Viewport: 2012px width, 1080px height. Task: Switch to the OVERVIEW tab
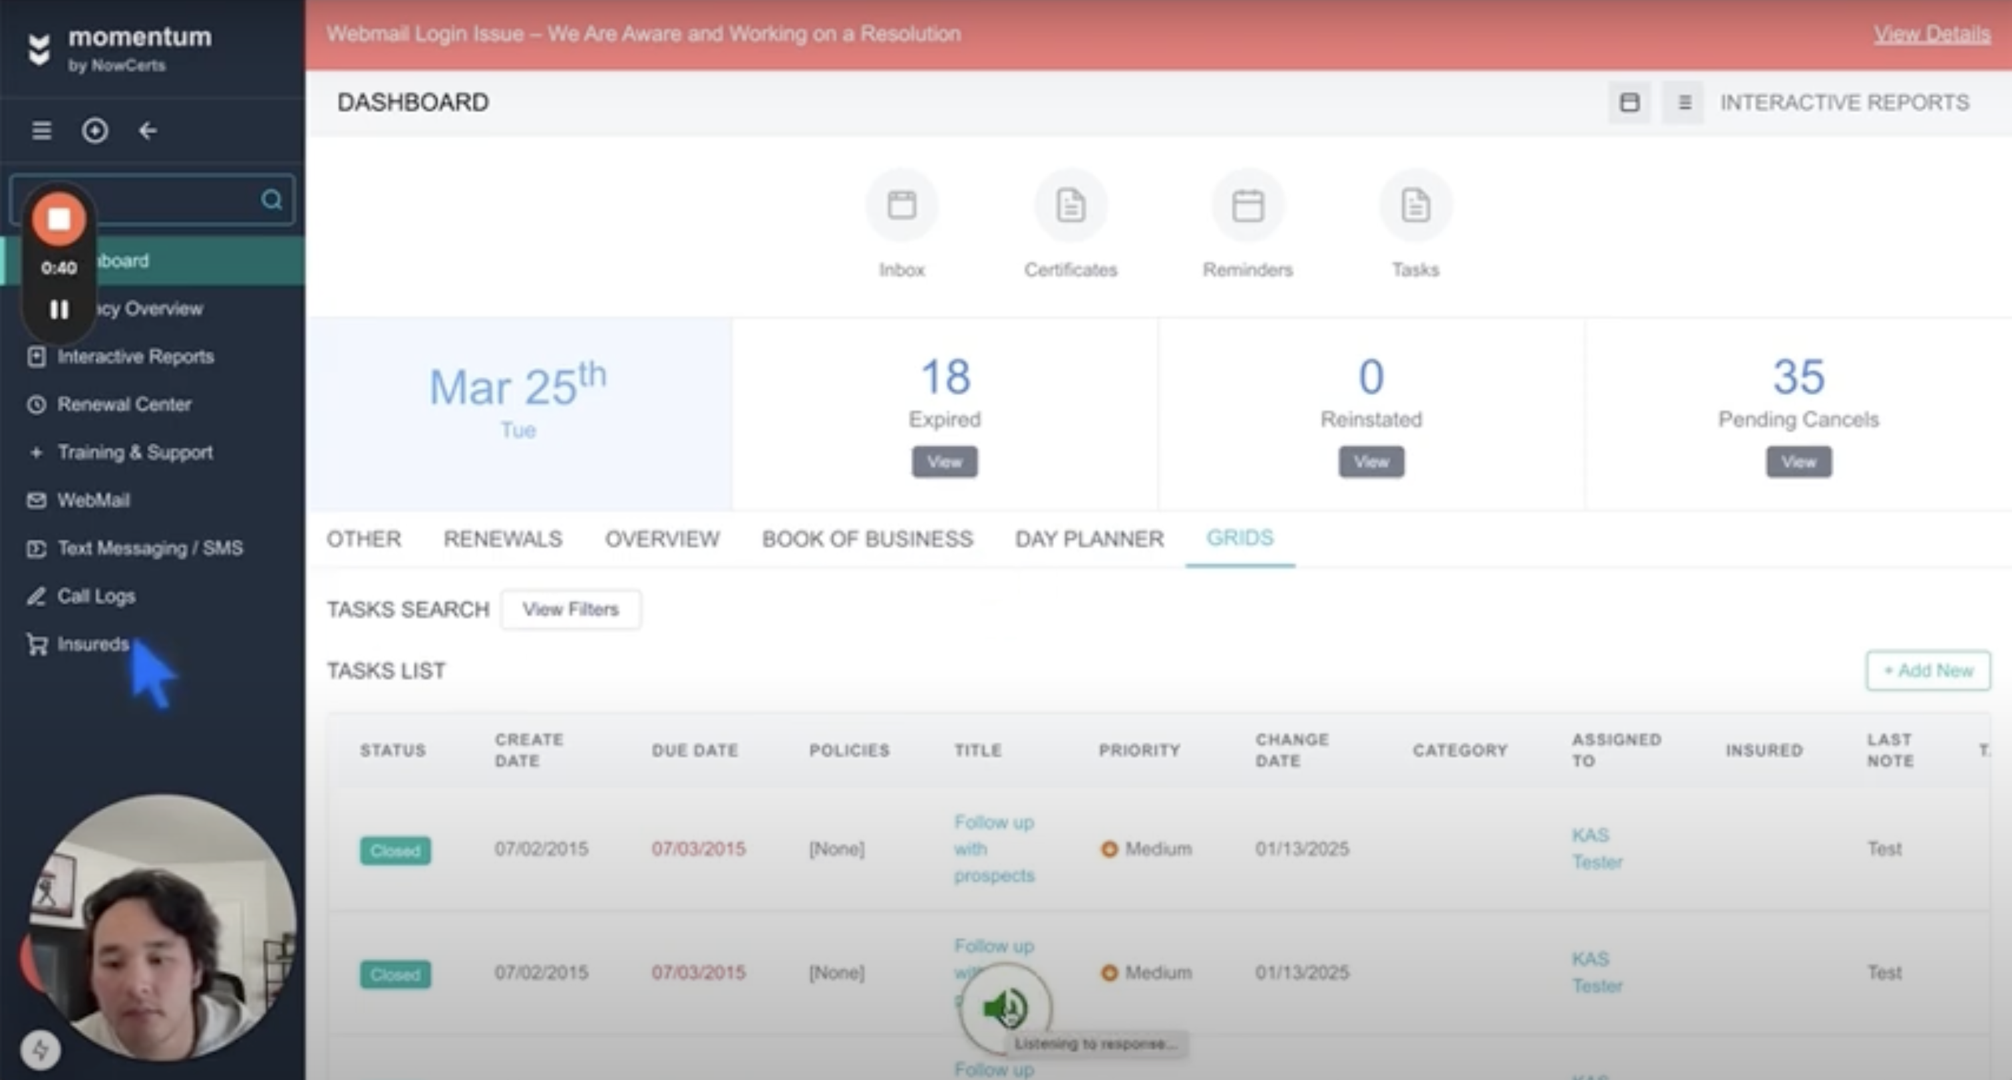tap(661, 539)
